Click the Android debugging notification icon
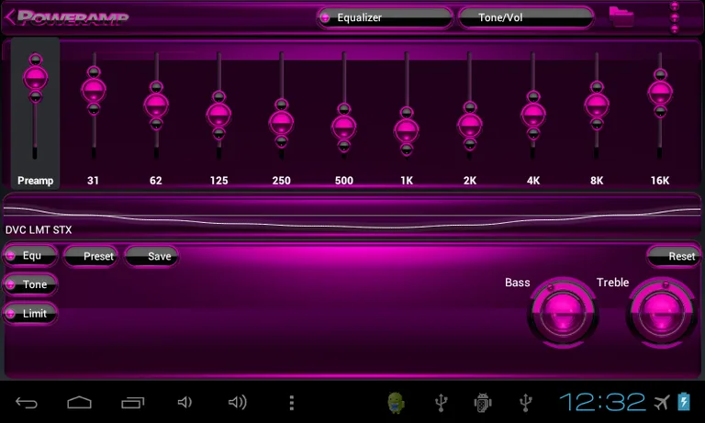The height and width of the screenshot is (423, 705). tap(483, 402)
